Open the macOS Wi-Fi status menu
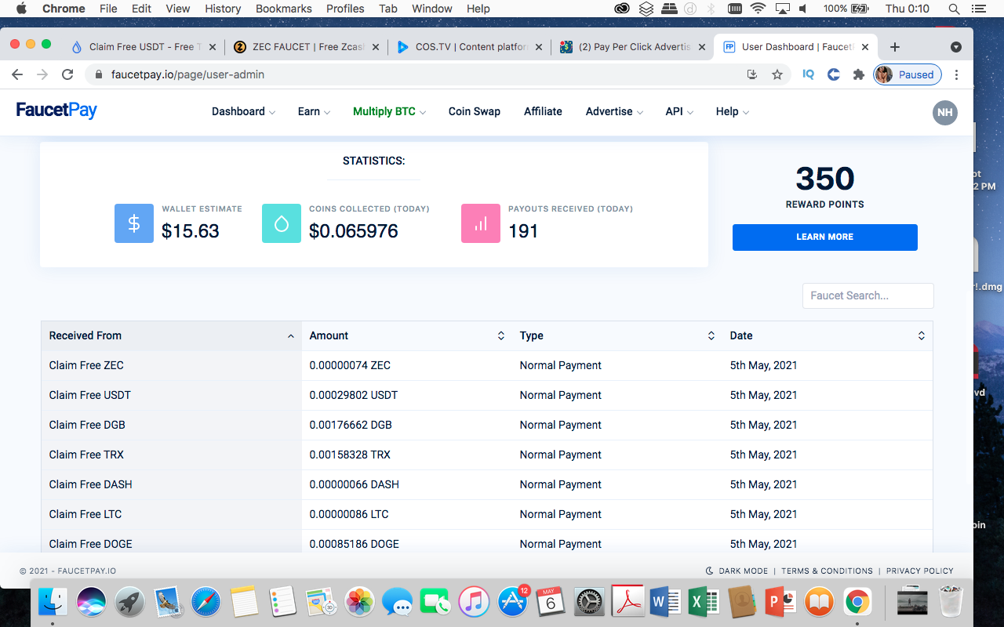 point(758,9)
